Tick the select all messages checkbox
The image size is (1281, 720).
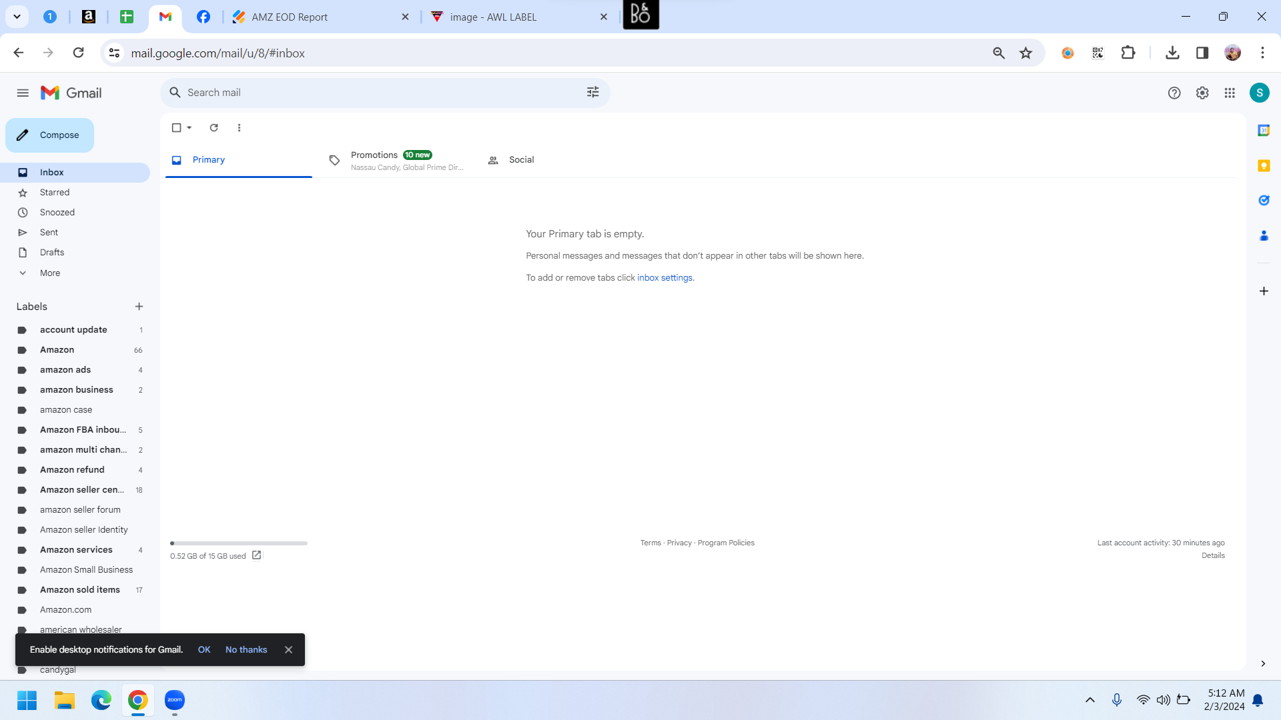[x=177, y=128]
